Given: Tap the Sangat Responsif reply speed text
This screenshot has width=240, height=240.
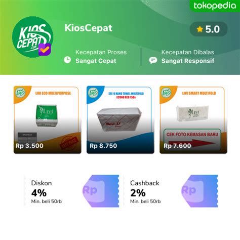Looking at the screenshot, I should click(x=188, y=61).
